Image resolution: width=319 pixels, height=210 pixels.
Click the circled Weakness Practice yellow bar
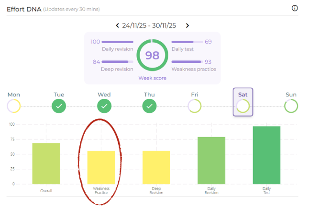[x=101, y=167]
